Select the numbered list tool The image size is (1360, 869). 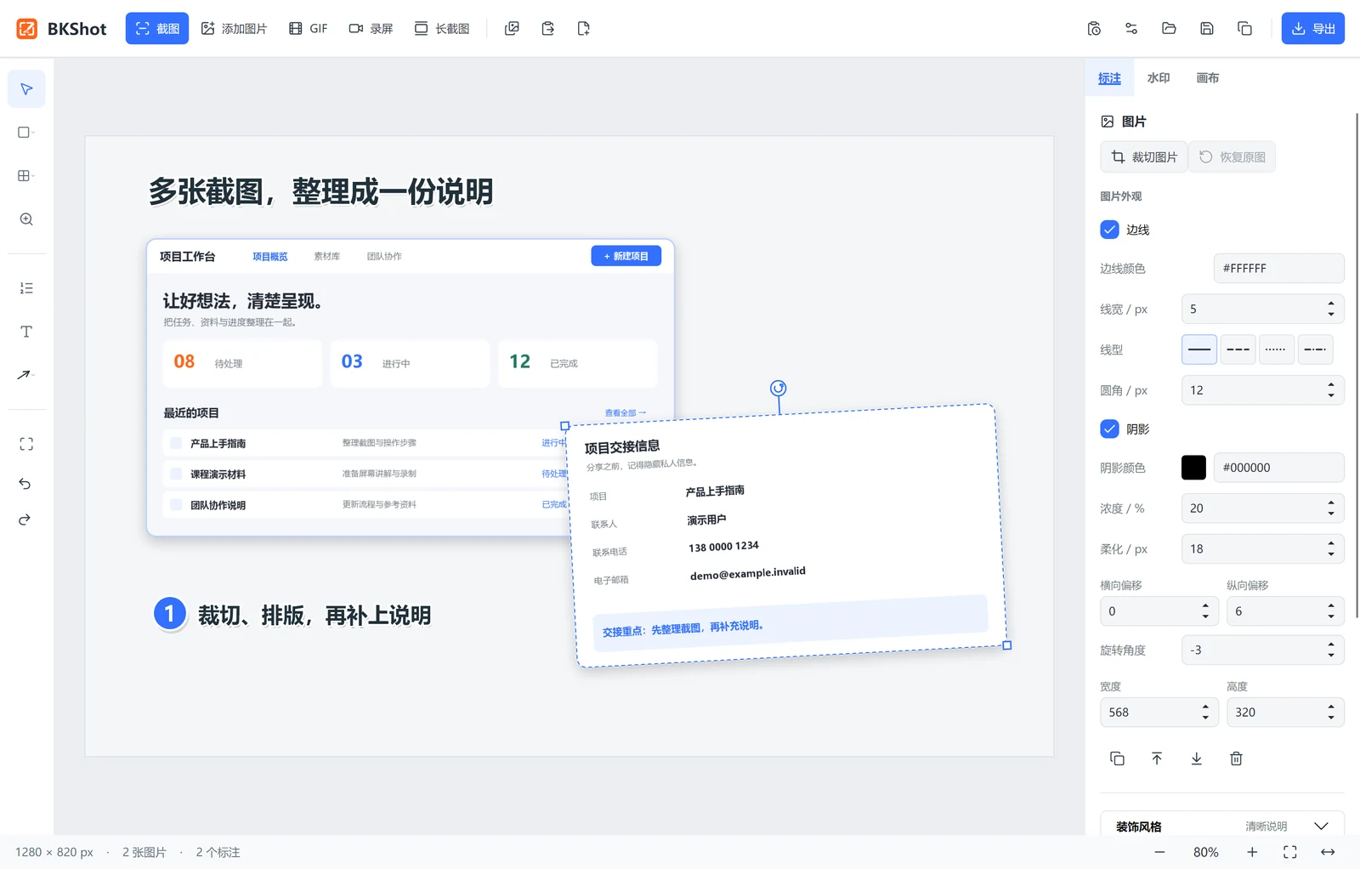[26, 288]
